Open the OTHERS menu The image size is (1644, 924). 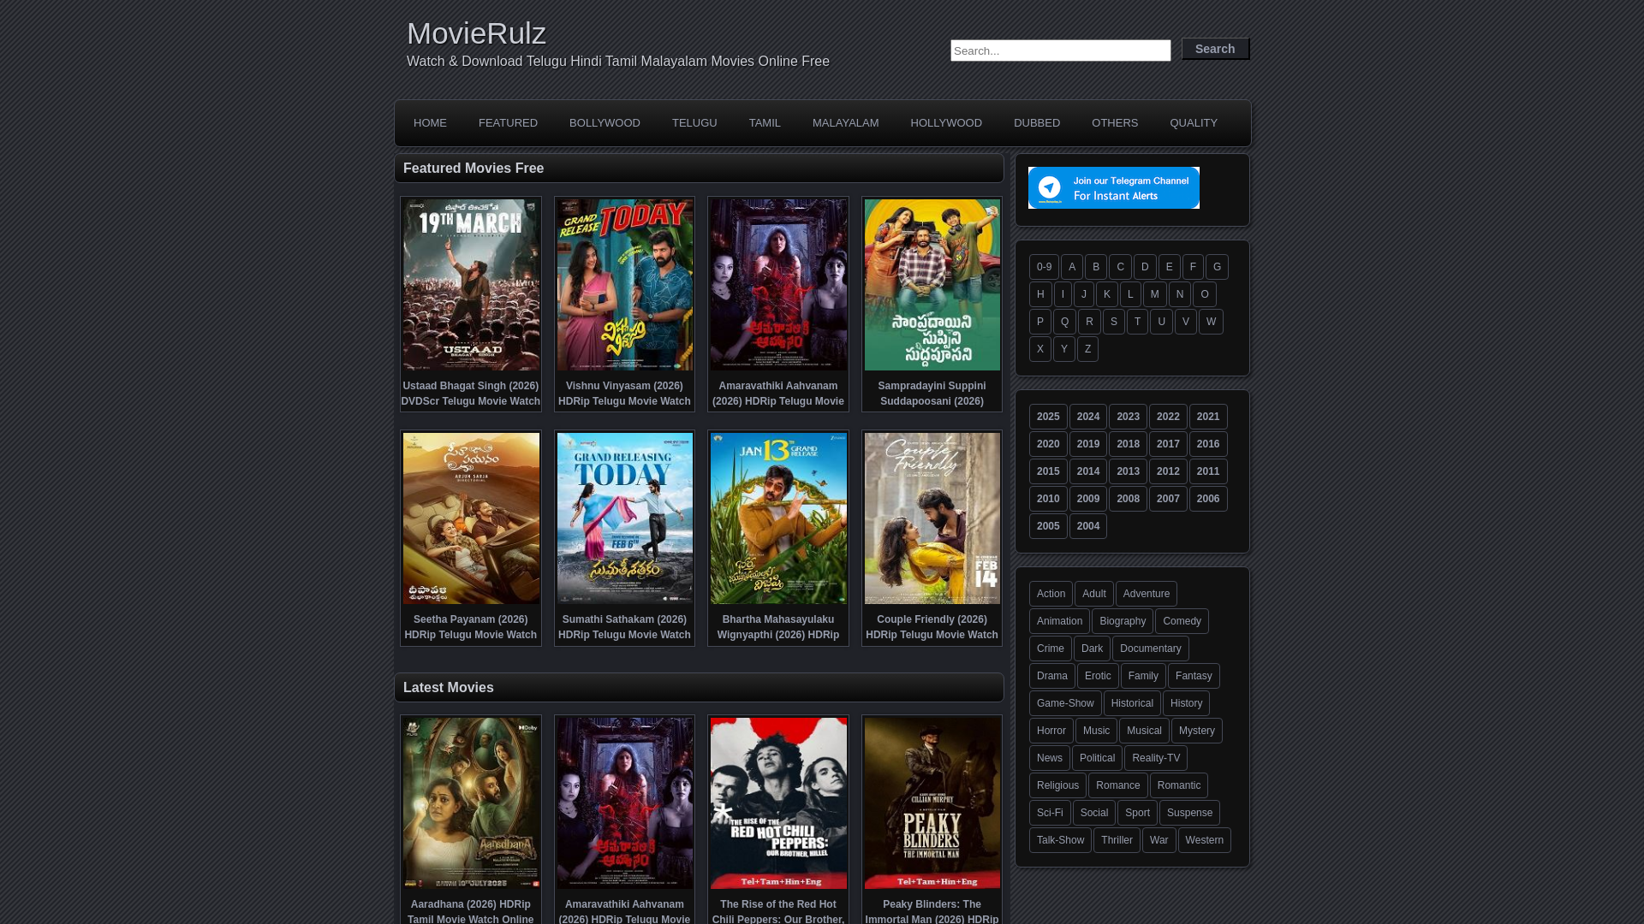(1115, 123)
